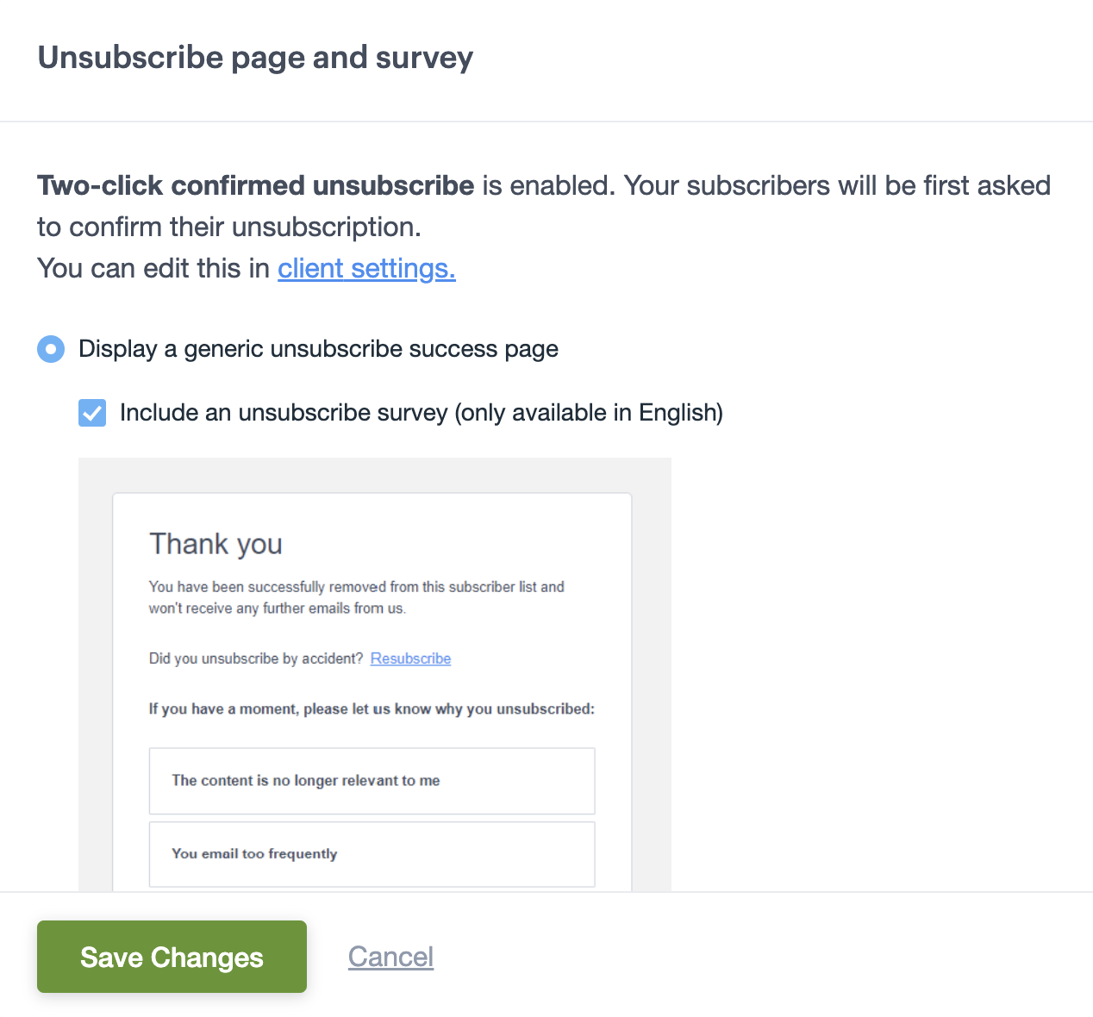1093x1017 pixels.
Task: Select the generic unsubscribe success page option
Action: [51, 349]
